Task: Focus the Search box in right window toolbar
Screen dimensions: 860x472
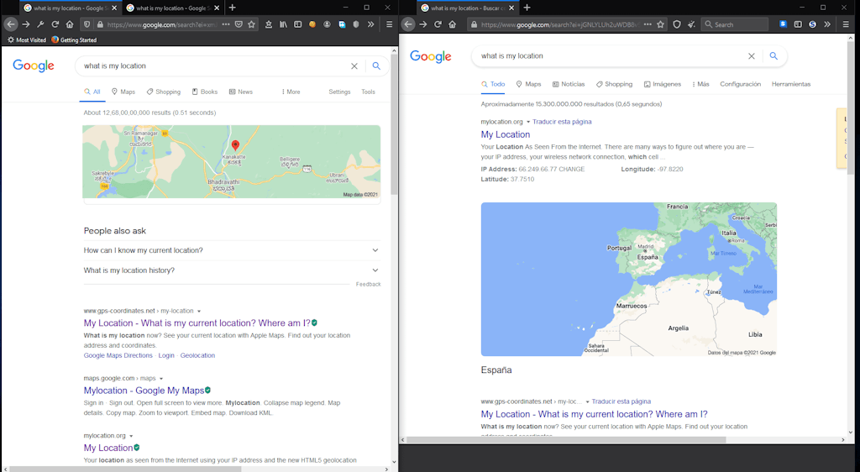Action: coord(735,24)
